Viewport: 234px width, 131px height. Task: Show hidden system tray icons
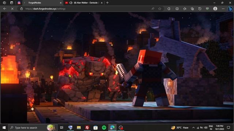pyautogui.click(x=193, y=128)
